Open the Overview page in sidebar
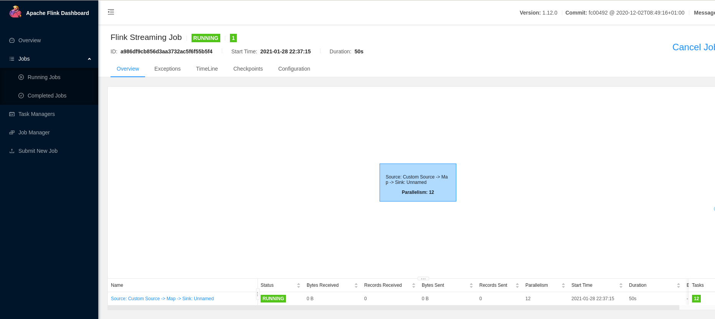 (x=49, y=40)
